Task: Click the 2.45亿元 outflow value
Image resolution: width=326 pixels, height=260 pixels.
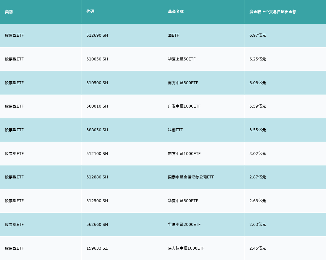Action: 258,248
